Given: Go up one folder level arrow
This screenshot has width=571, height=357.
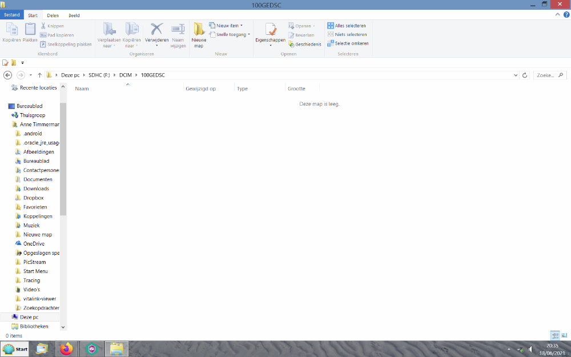Looking at the screenshot, I should [x=39, y=75].
